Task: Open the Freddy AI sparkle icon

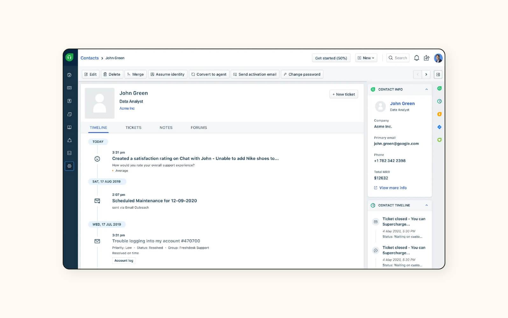Action: pyautogui.click(x=427, y=58)
